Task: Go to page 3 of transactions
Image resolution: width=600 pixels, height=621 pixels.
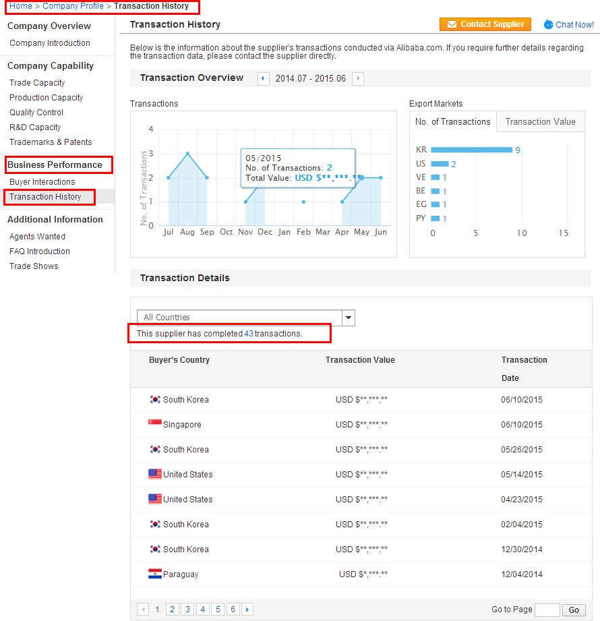Action: click(x=187, y=610)
